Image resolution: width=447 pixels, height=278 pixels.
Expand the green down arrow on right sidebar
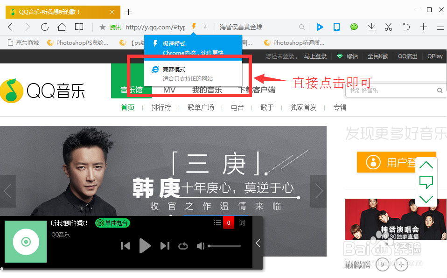click(x=426, y=199)
